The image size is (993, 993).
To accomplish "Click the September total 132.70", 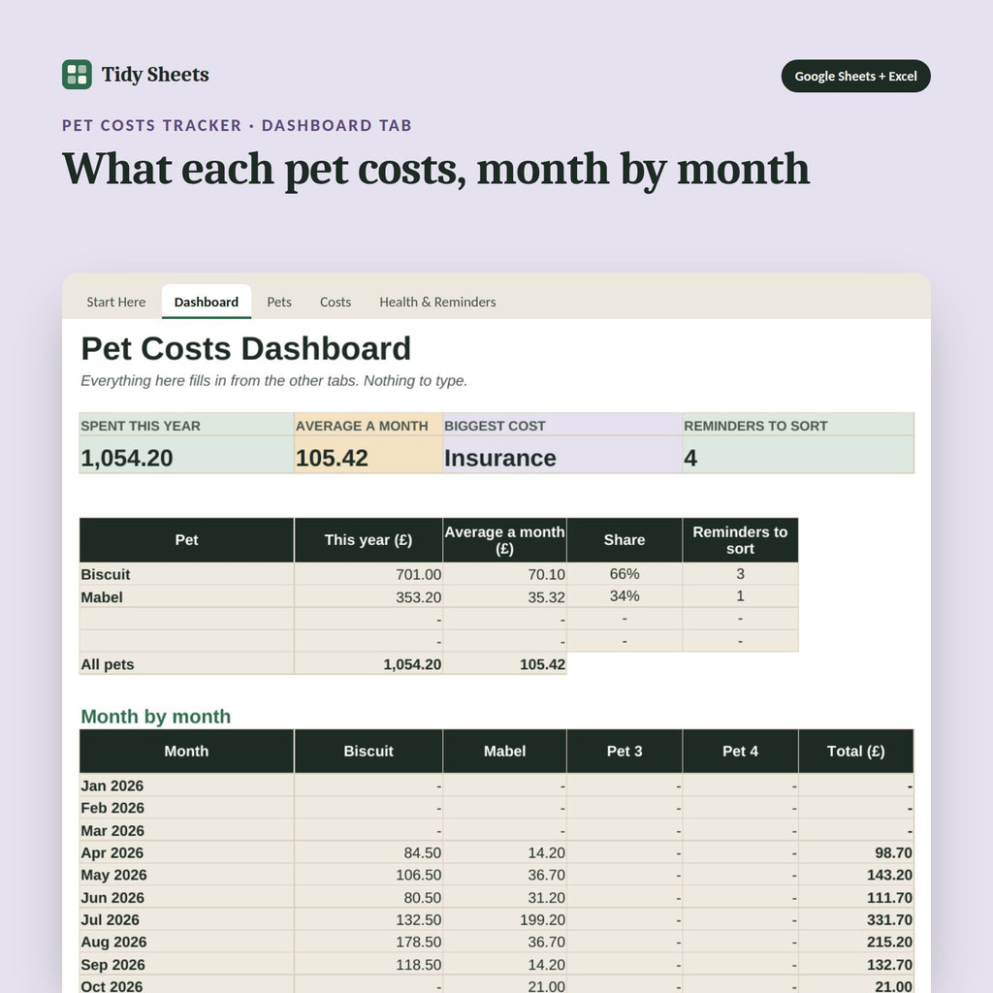I will [856, 965].
